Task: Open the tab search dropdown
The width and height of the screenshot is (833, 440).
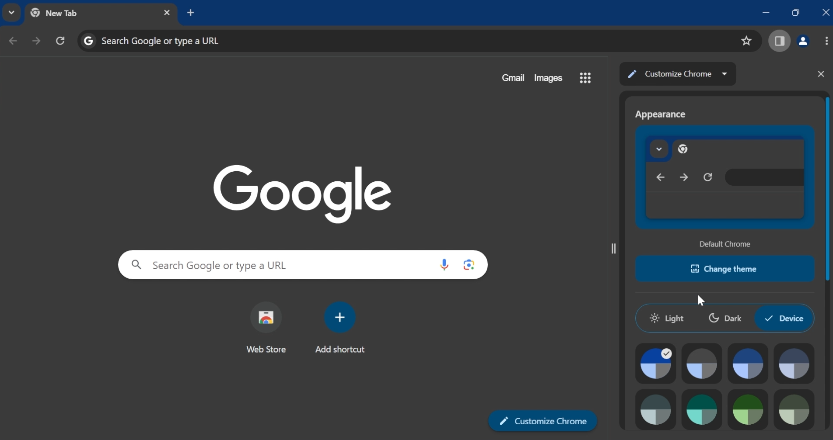Action: click(x=11, y=12)
